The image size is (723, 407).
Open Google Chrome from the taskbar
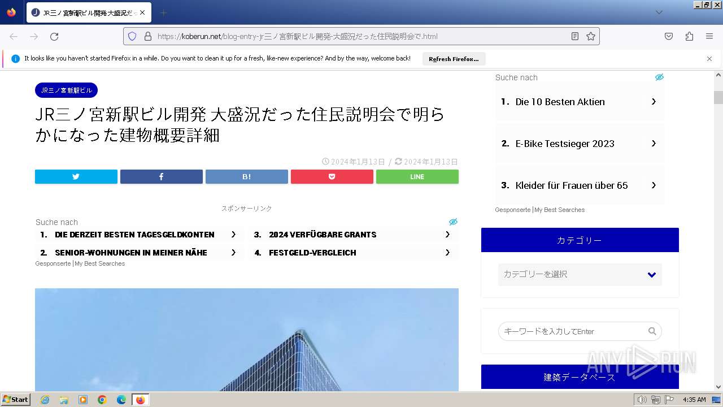point(102,400)
